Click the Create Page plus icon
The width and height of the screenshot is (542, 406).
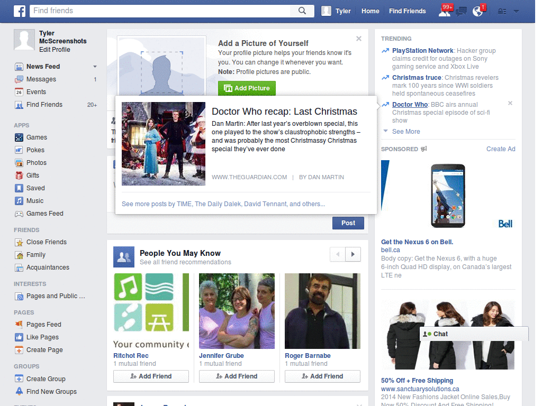pyautogui.click(x=19, y=350)
